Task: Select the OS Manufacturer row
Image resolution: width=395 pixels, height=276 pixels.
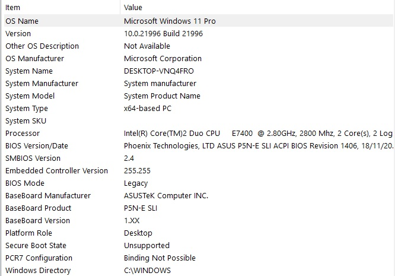Action: (x=199, y=59)
